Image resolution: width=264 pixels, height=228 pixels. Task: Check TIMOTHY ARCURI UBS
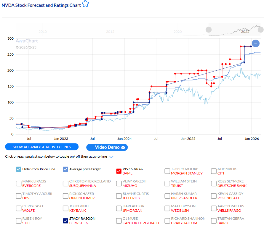pyautogui.click(x=18, y=196)
